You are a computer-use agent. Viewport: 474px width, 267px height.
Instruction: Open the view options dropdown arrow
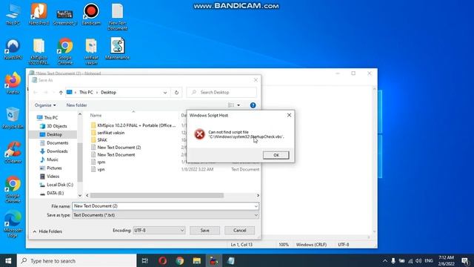click(x=238, y=105)
